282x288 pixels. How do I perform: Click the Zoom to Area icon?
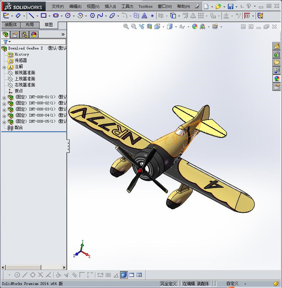coord(134,26)
